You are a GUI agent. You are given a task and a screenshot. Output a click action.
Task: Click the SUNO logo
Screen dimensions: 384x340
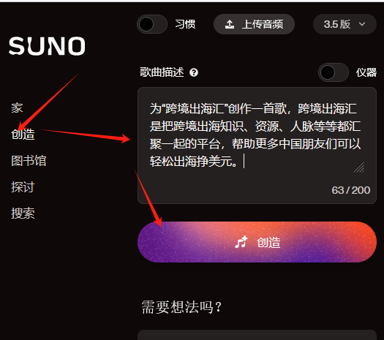tap(47, 46)
